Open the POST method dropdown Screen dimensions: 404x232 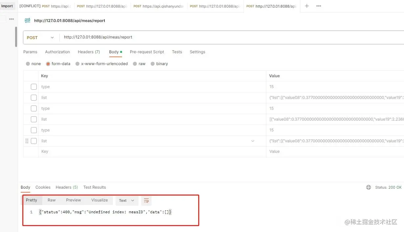[41, 37]
